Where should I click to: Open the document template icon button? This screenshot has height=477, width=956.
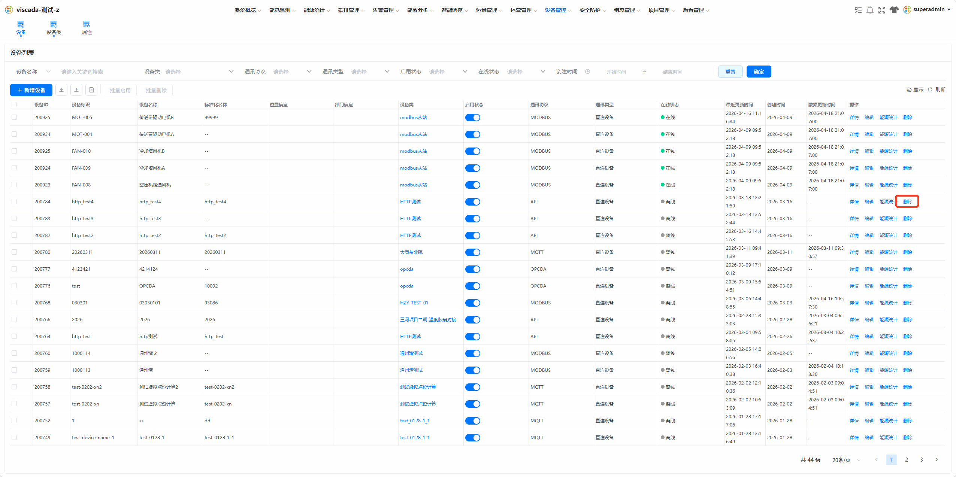tap(91, 90)
